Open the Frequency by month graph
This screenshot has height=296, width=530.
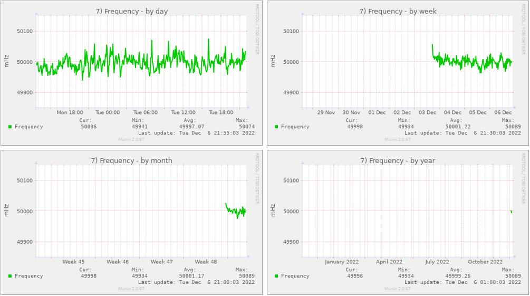click(x=131, y=223)
